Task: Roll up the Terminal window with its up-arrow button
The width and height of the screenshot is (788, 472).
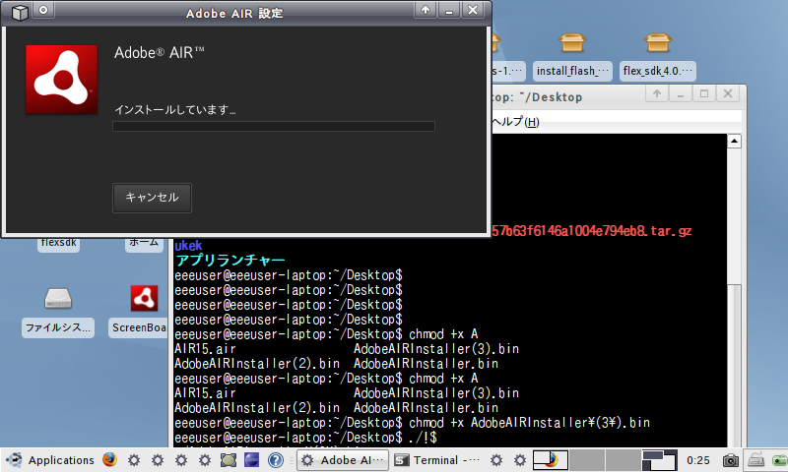Action: click(657, 93)
